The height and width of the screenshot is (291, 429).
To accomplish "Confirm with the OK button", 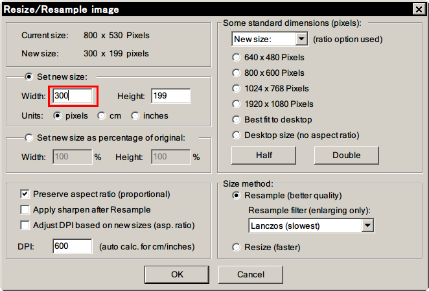I will coord(177,275).
